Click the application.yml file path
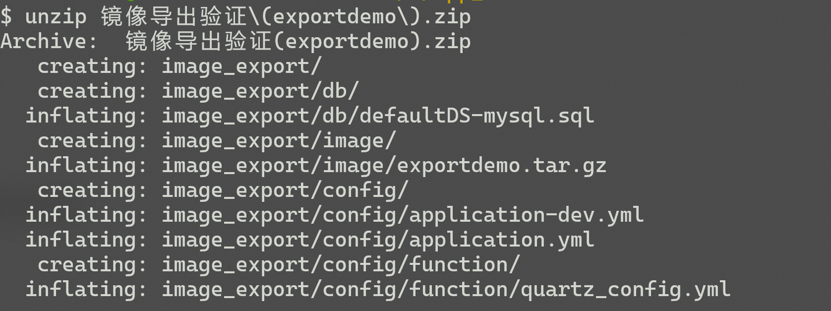831x311 pixels. (378, 240)
